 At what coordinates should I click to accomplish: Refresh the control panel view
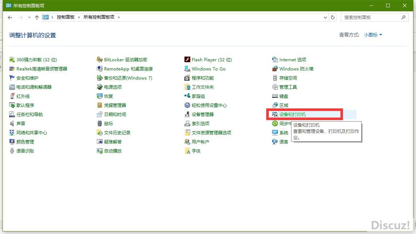[x=333, y=17]
